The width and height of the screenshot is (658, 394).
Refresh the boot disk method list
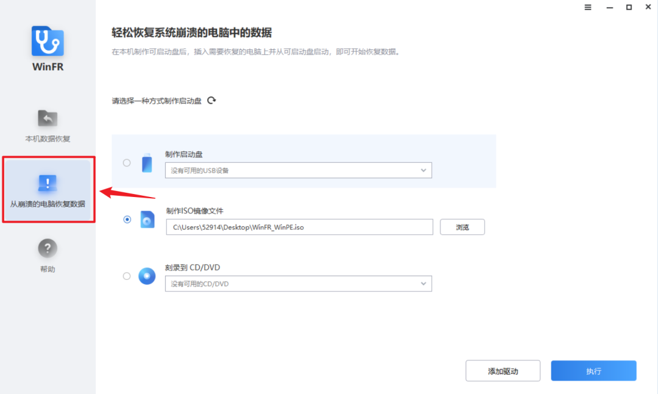pos(211,100)
